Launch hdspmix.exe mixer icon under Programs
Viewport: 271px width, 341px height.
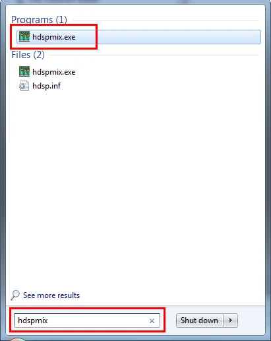(24, 37)
